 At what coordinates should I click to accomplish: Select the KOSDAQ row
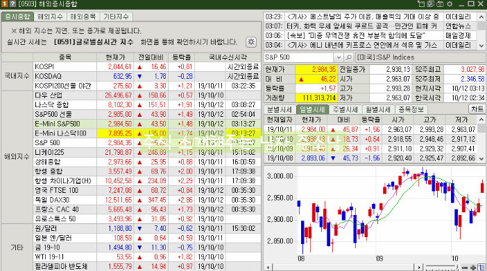[x=147, y=77]
